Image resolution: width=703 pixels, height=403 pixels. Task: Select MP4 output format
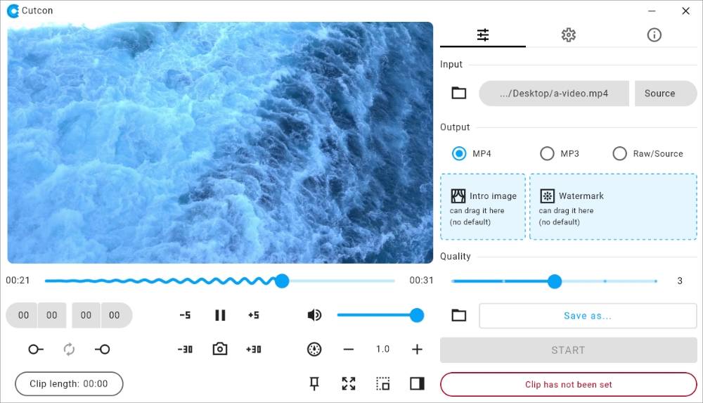(459, 153)
